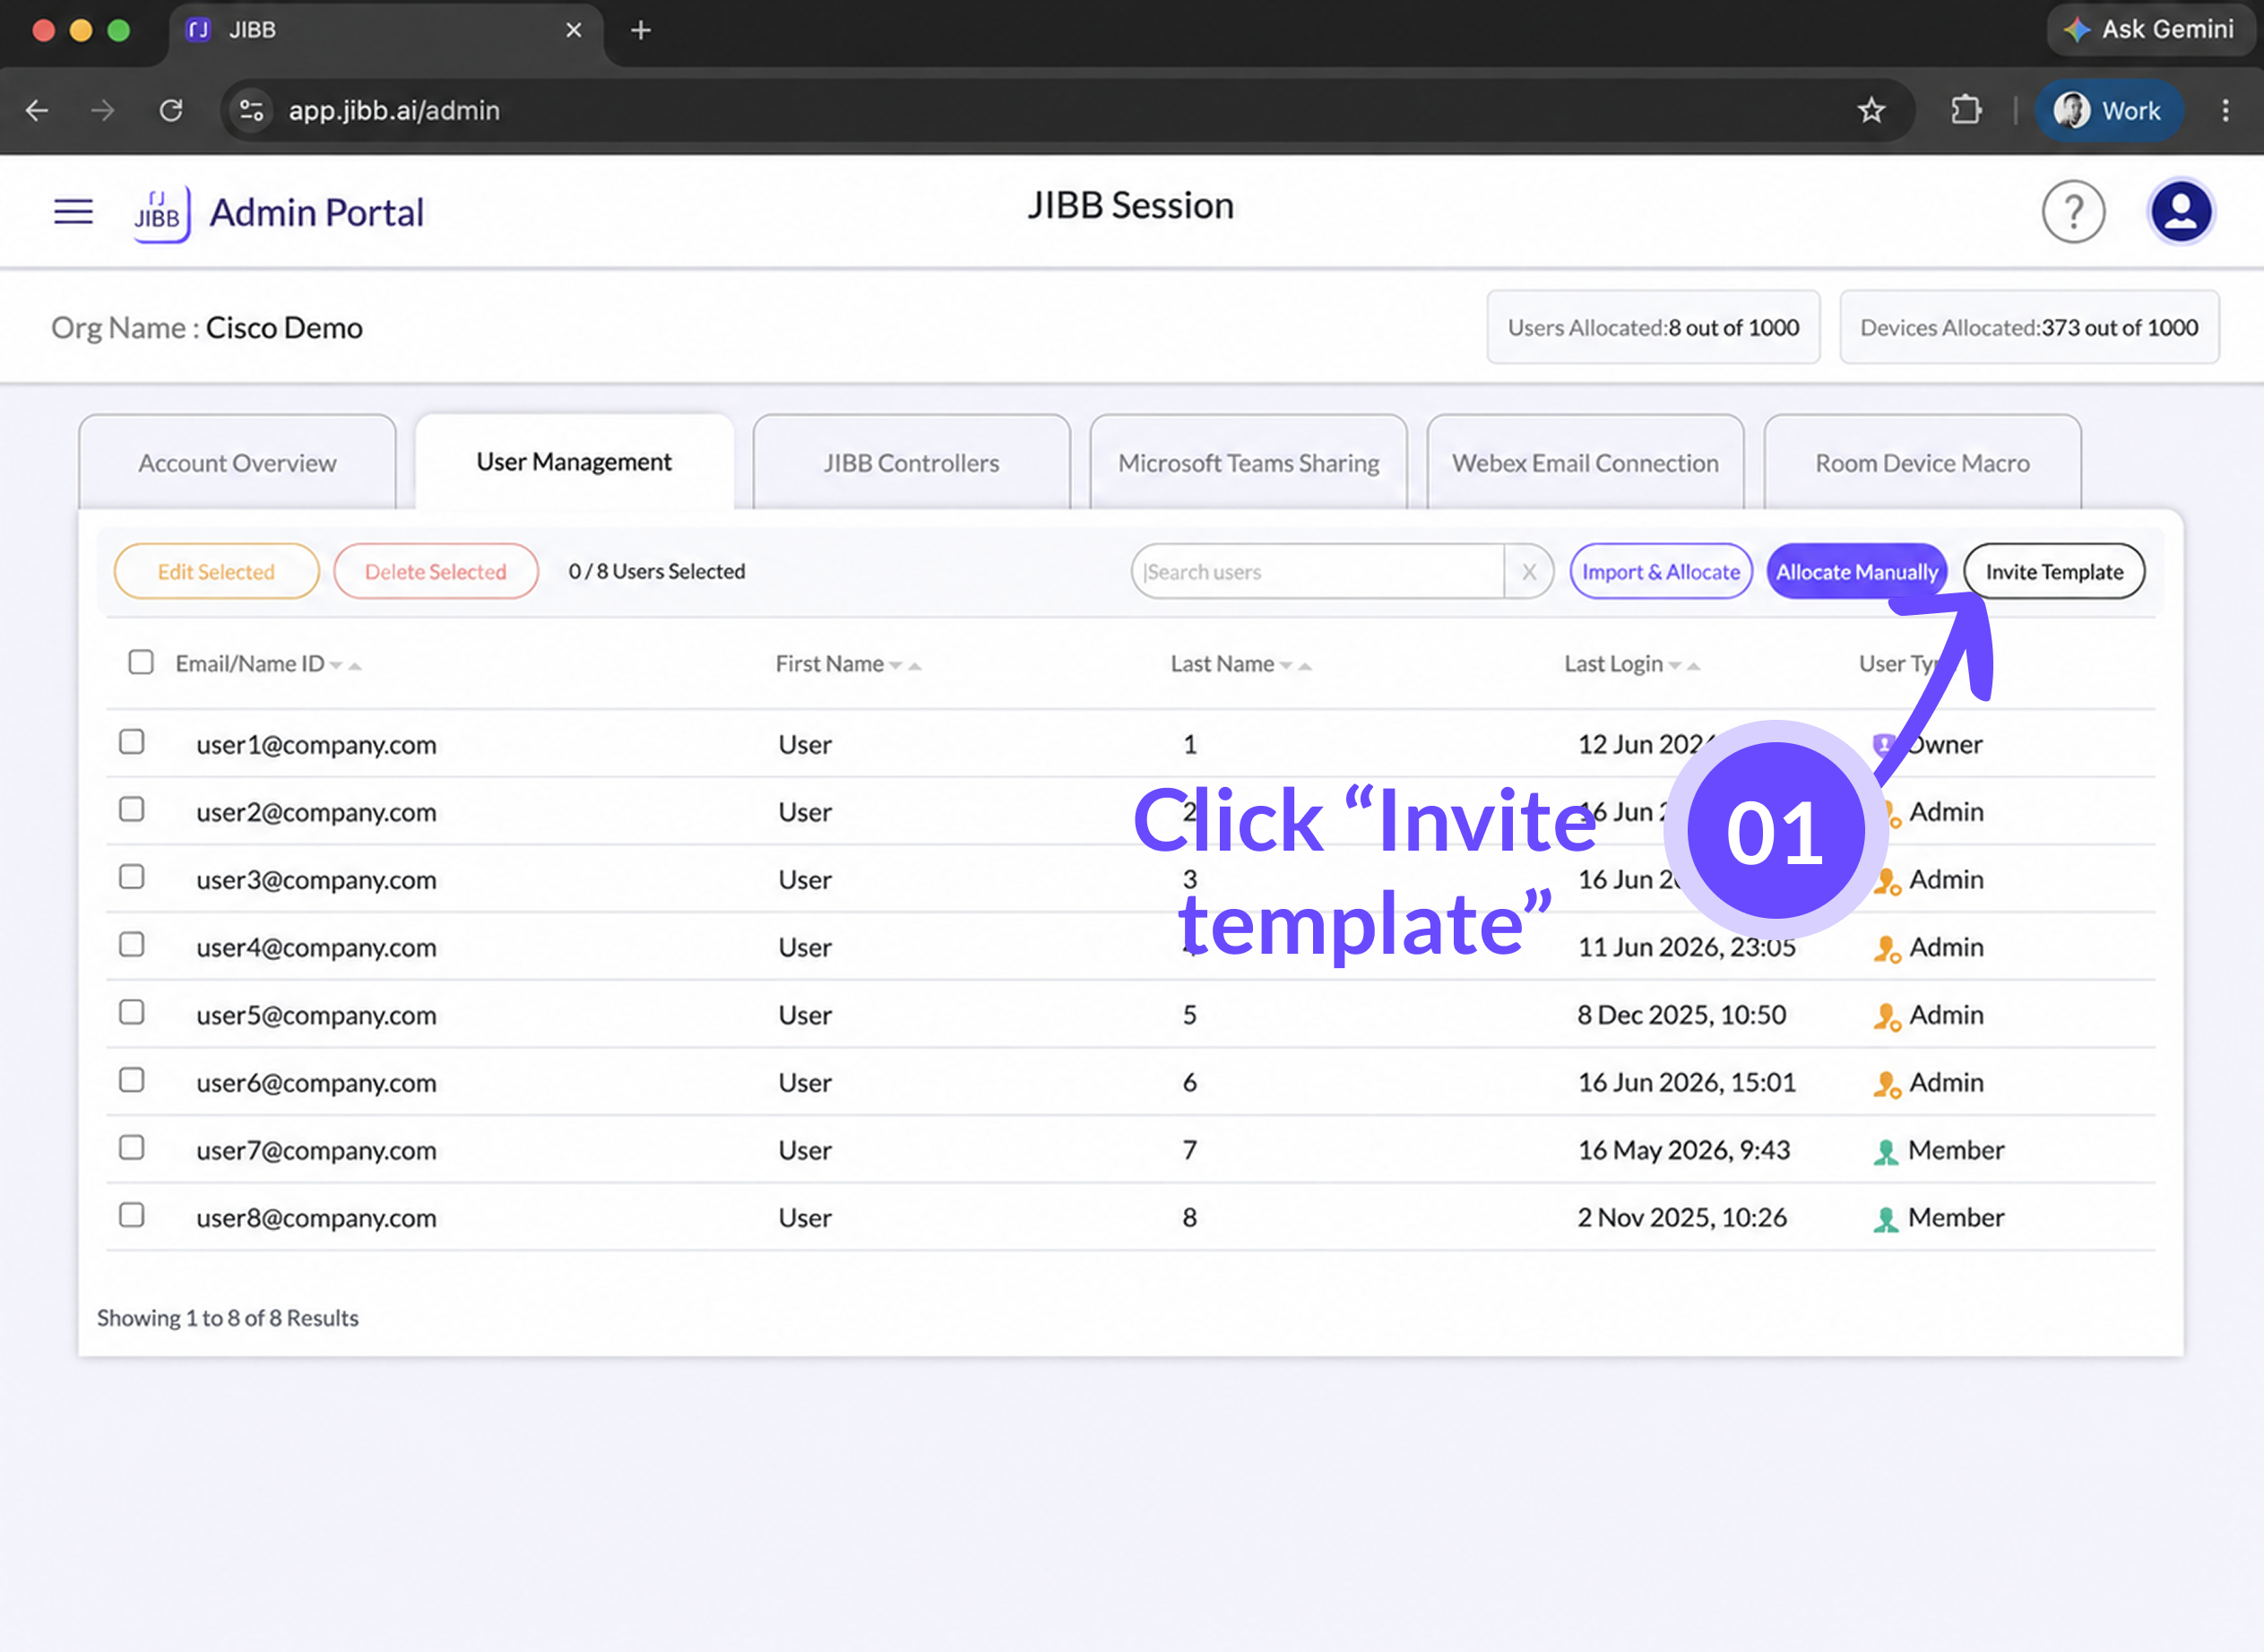This screenshot has height=1652, width=2264.
Task: Check the user5@company.com checkbox
Action: (132, 1012)
